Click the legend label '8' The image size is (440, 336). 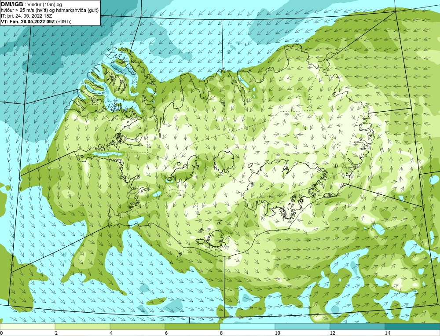pyautogui.click(x=221, y=333)
